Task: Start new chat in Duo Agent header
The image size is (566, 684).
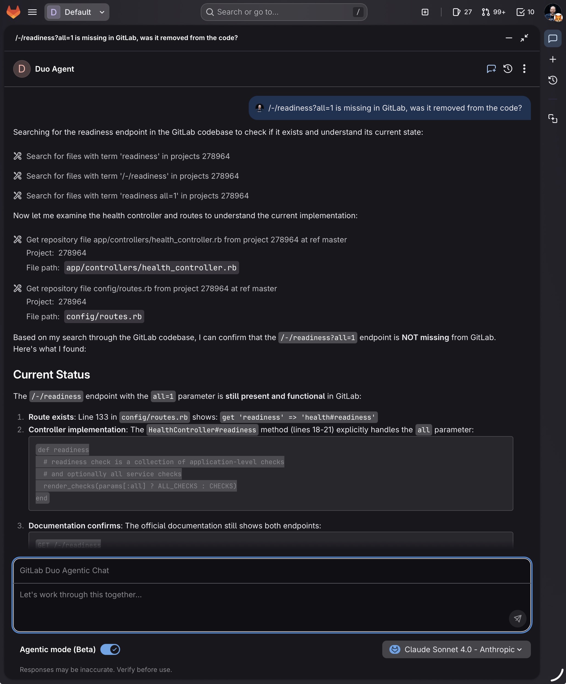Action: point(491,69)
